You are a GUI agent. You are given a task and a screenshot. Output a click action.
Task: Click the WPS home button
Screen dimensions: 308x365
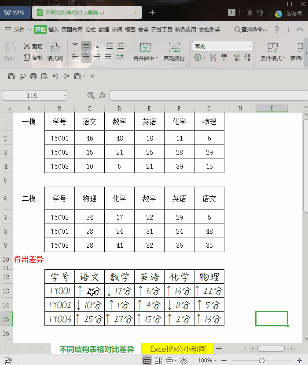click(x=15, y=12)
